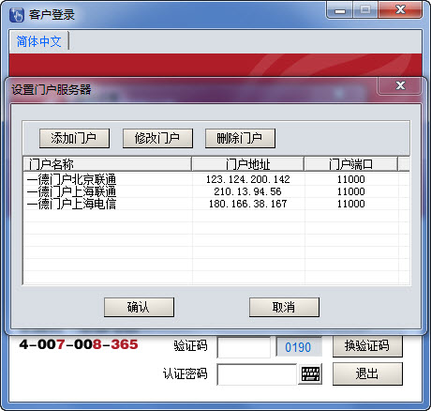Close the 客户登录 main window
Image resolution: width=431 pixels, height=411 pixels.
pos(400,10)
